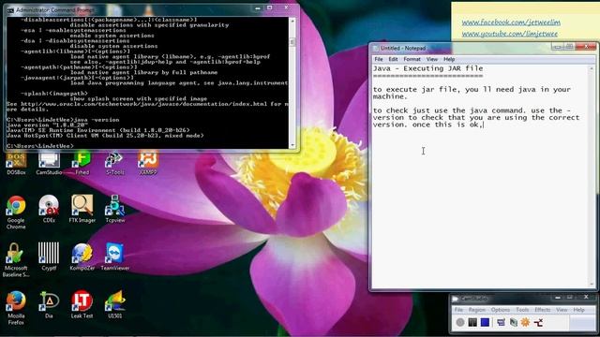Open the S-Tools desktop icon
Viewport: 600px width, 337px height.
click(x=114, y=163)
